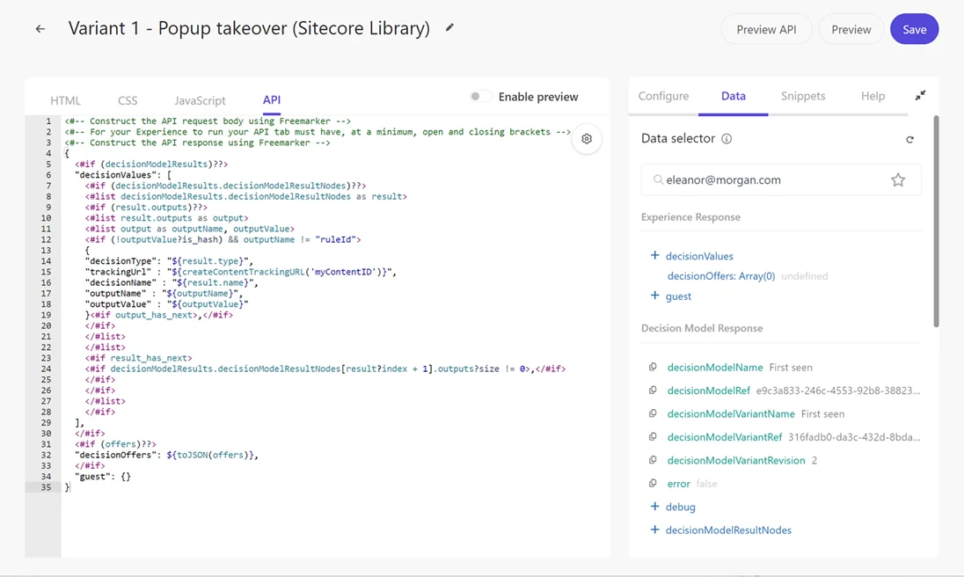Collapse the side panel with the arrows icon
Screen dimensions: 964x577
click(x=920, y=95)
